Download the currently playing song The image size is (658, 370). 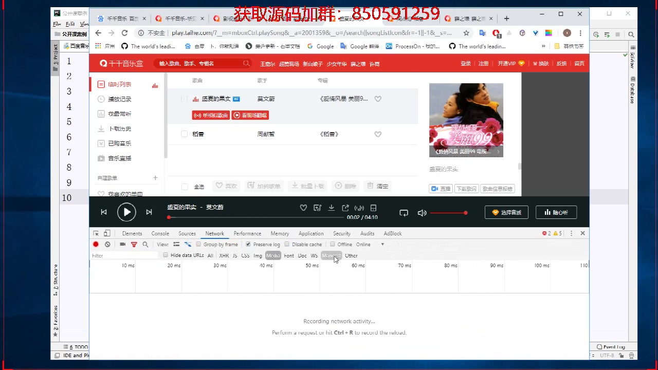pyautogui.click(x=331, y=208)
